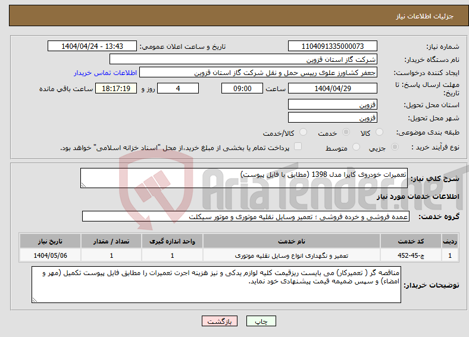Click the buyer notes textarea
Viewport: 469px width, 337px height.
[216, 285]
